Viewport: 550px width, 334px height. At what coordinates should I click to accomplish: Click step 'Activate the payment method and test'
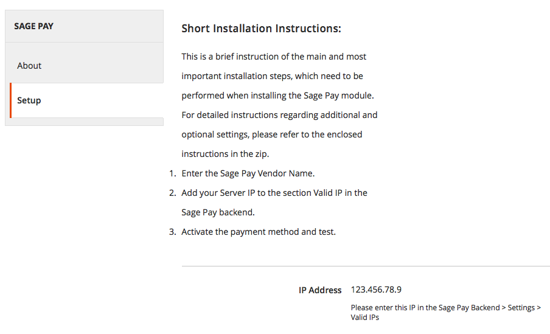coord(259,232)
